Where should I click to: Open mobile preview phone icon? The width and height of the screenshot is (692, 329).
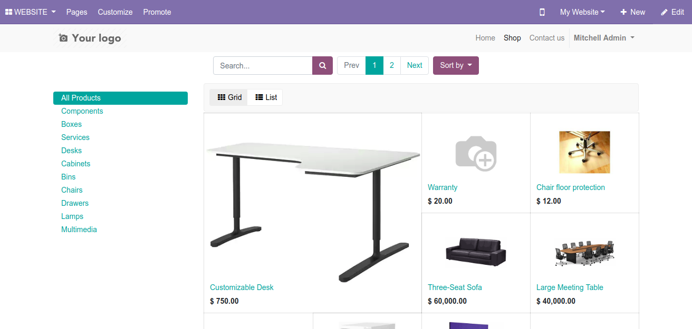pyautogui.click(x=542, y=12)
